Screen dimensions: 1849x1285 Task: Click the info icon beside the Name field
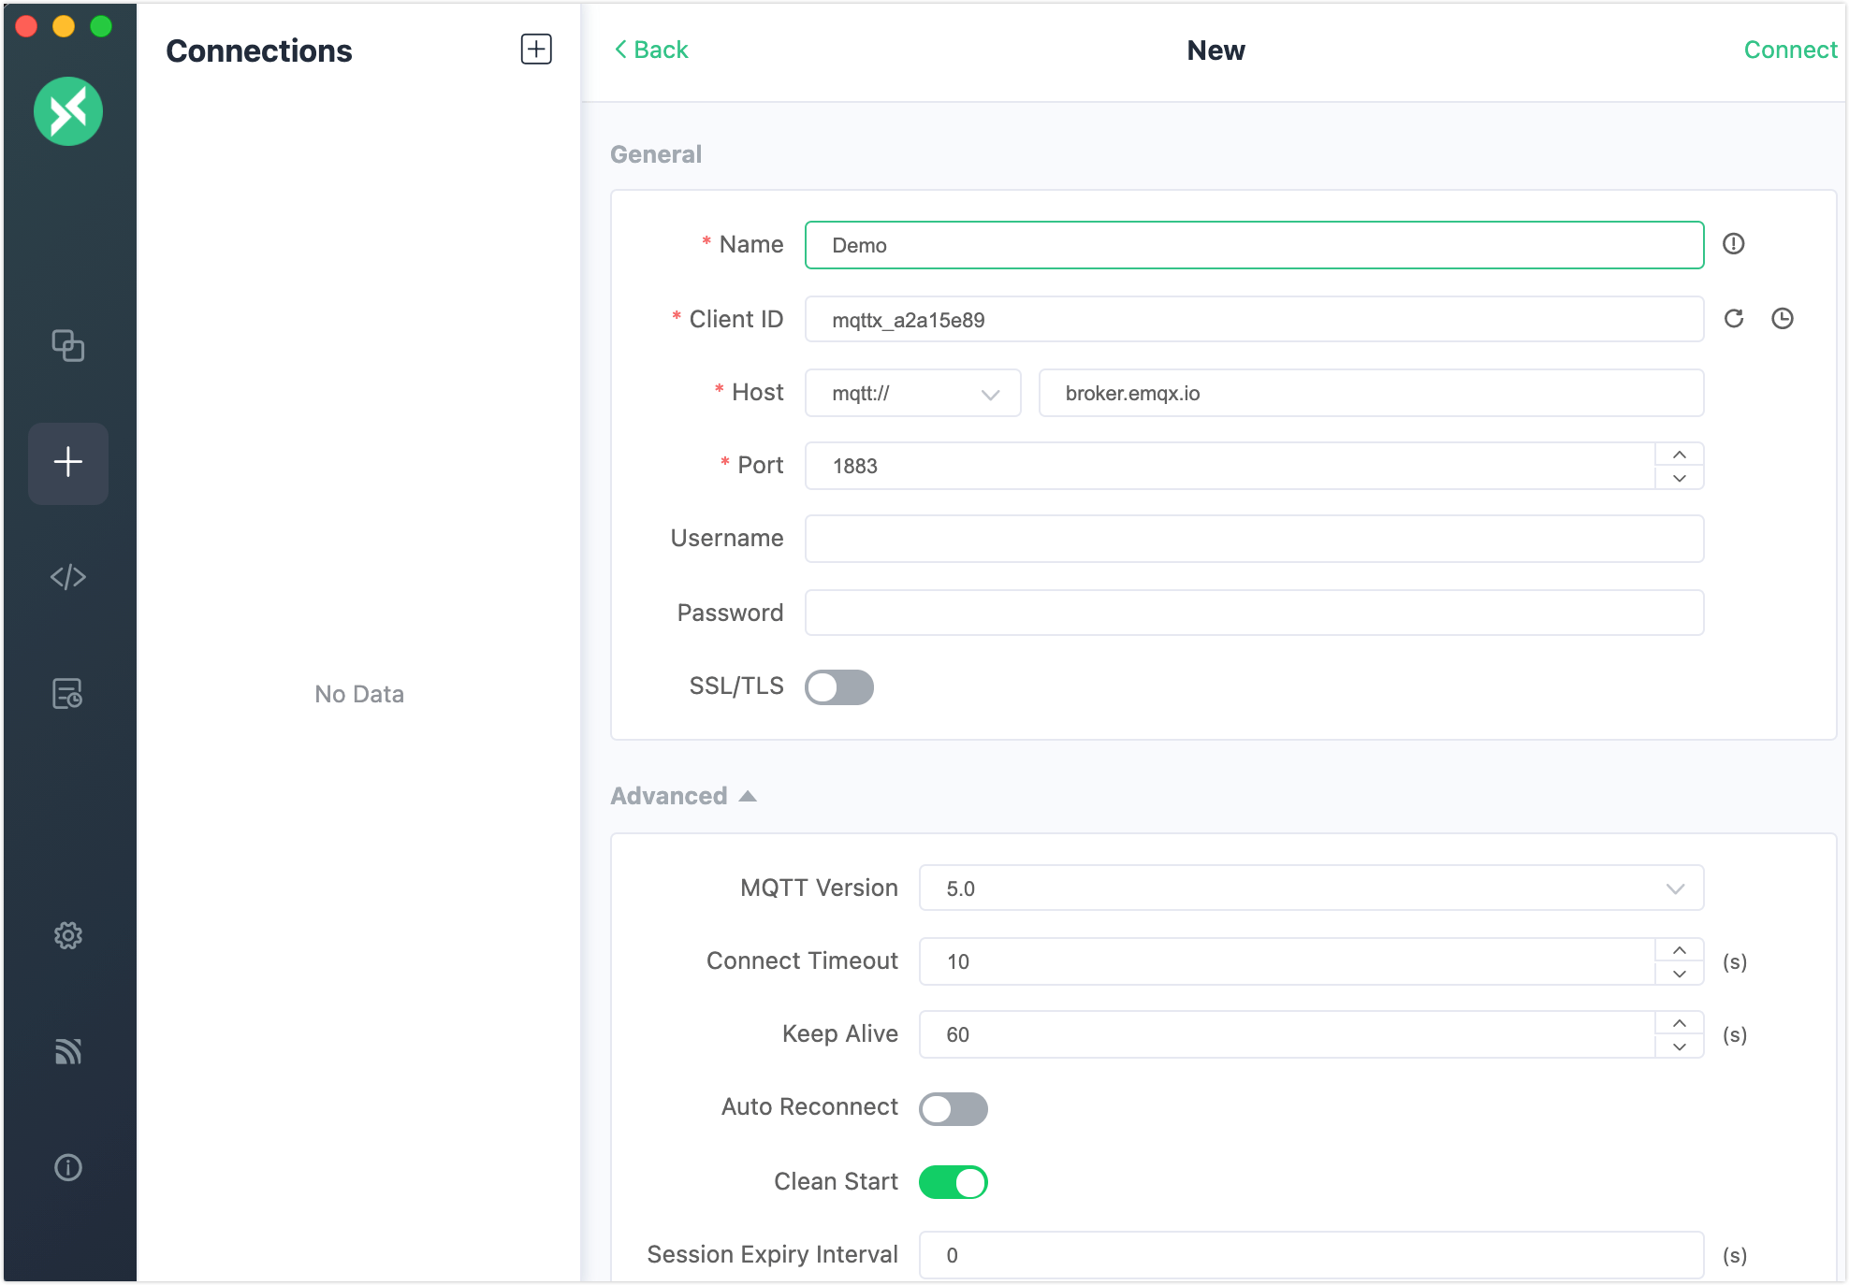[x=1733, y=244]
